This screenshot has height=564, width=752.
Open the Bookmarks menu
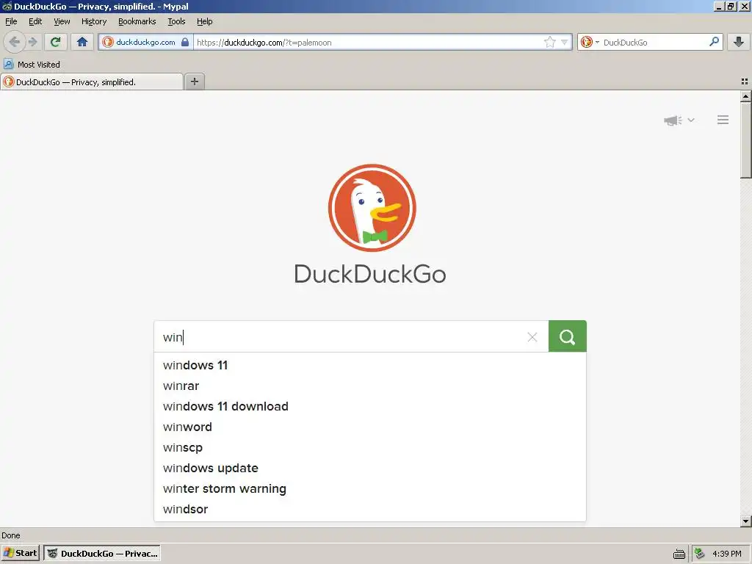click(x=137, y=21)
